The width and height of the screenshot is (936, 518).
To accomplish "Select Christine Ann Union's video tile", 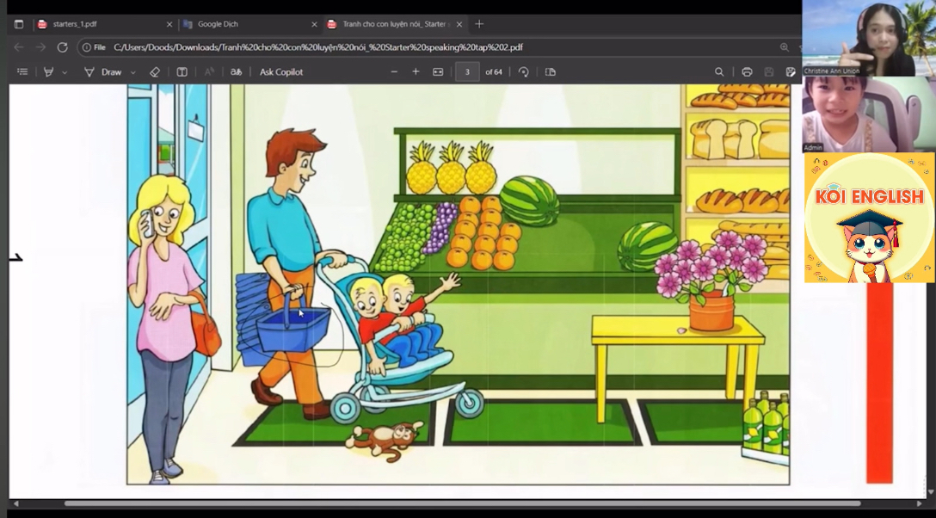I will click(869, 38).
